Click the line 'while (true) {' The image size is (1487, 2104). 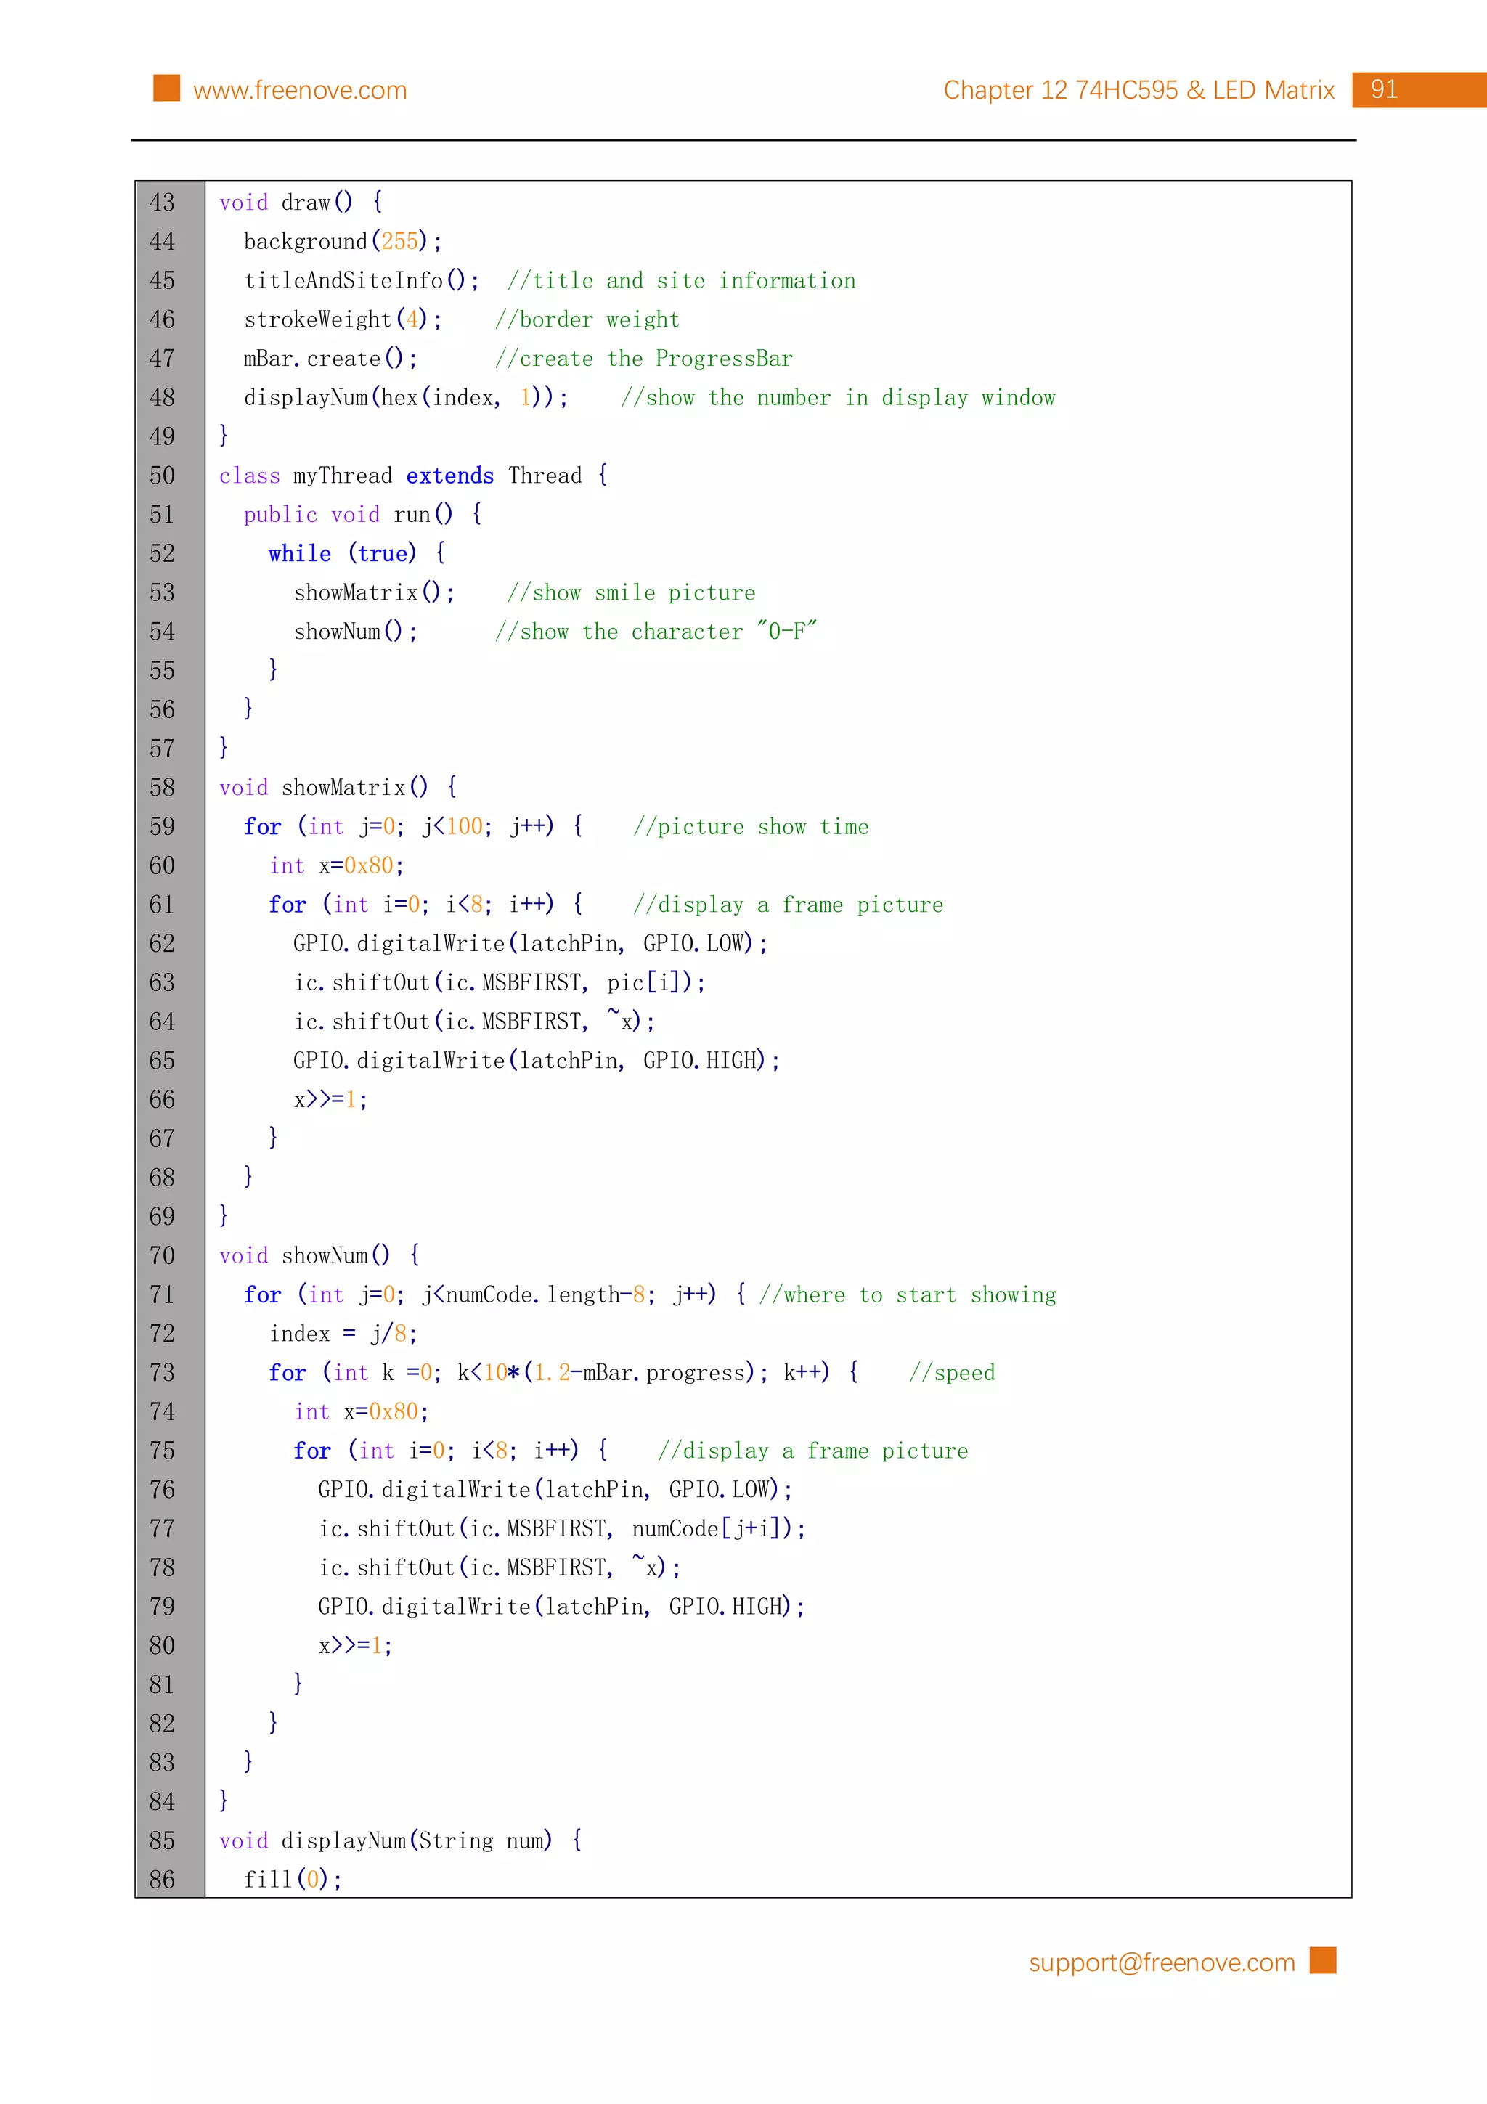[x=357, y=552]
